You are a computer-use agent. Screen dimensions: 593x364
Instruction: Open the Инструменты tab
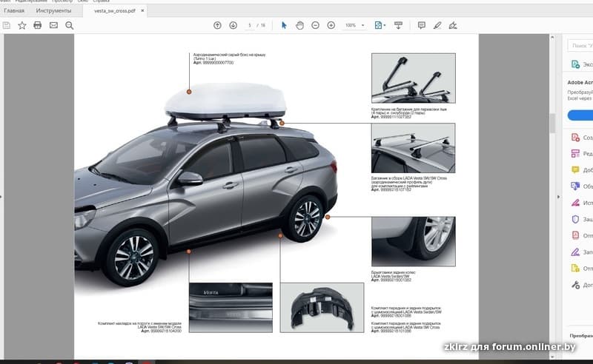pyautogui.click(x=53, y=11)
